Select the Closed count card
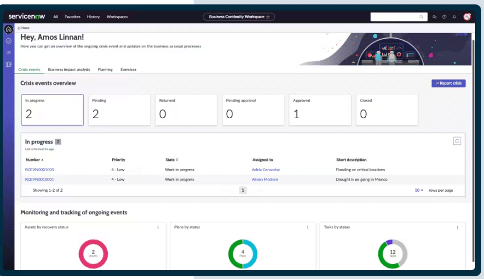 click(387, 110)
